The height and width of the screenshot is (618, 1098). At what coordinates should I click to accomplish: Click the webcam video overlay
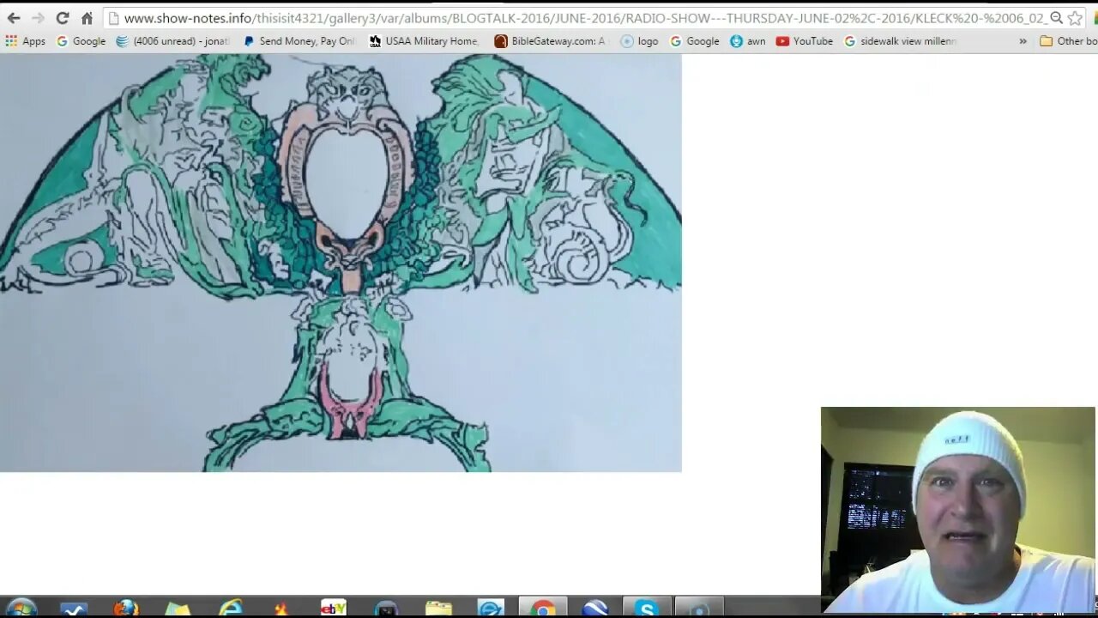[958, 510]
